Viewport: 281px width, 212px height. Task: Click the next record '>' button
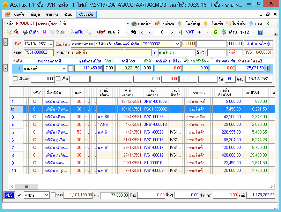172,32
